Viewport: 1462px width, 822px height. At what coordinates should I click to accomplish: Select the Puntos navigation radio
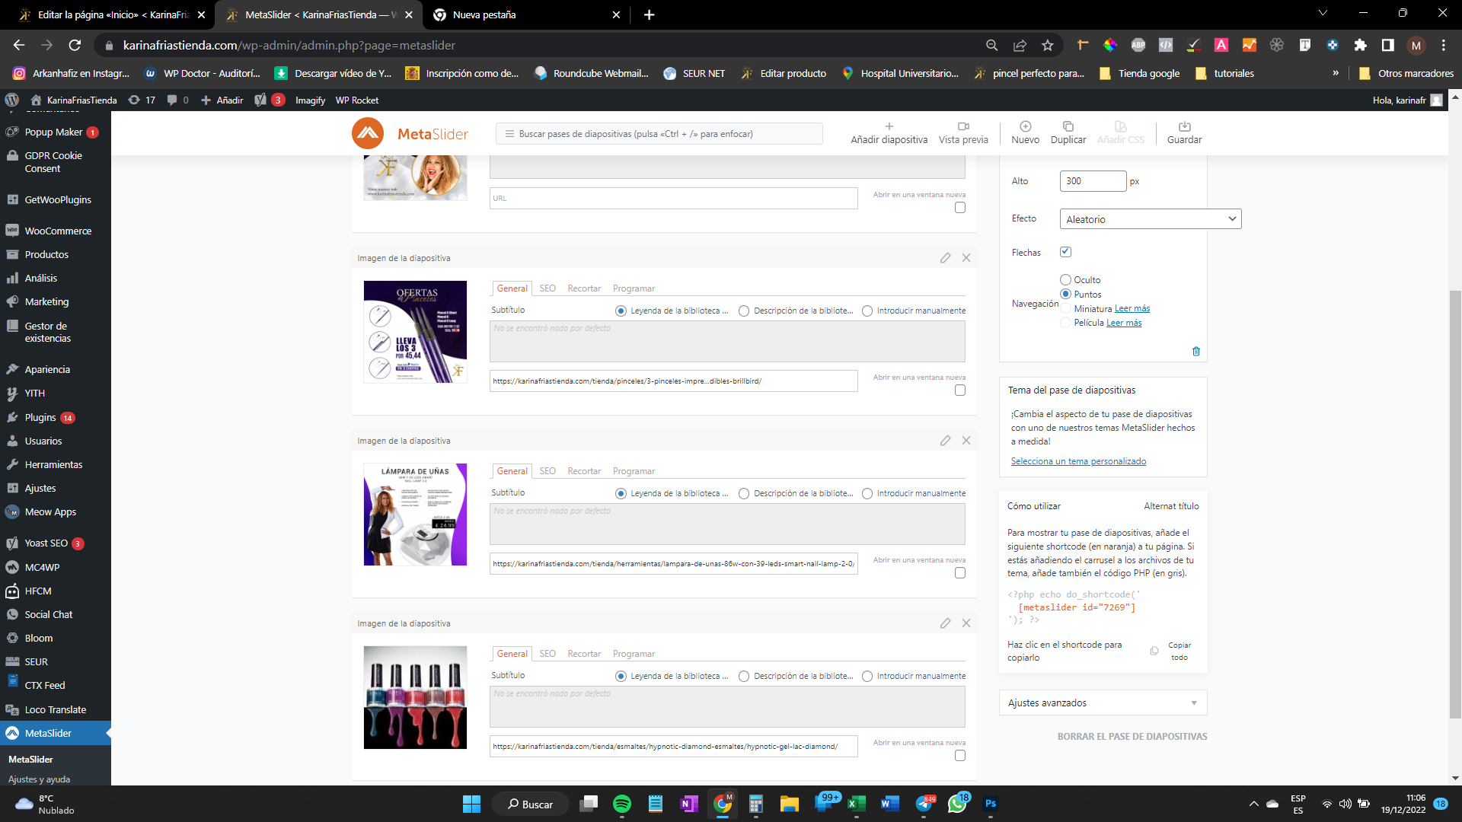1065,294
